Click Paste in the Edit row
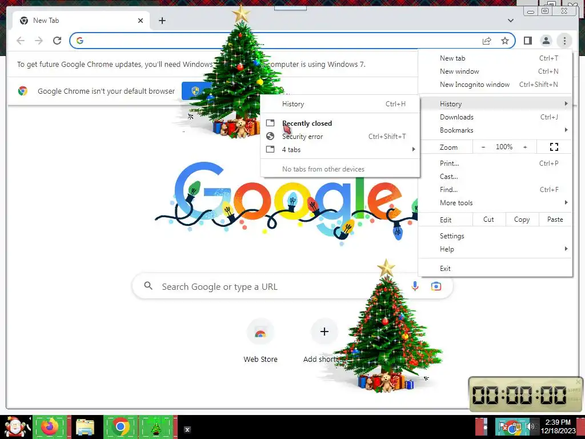The height and width of the screenshot is (439, 585). coord(555,219)
